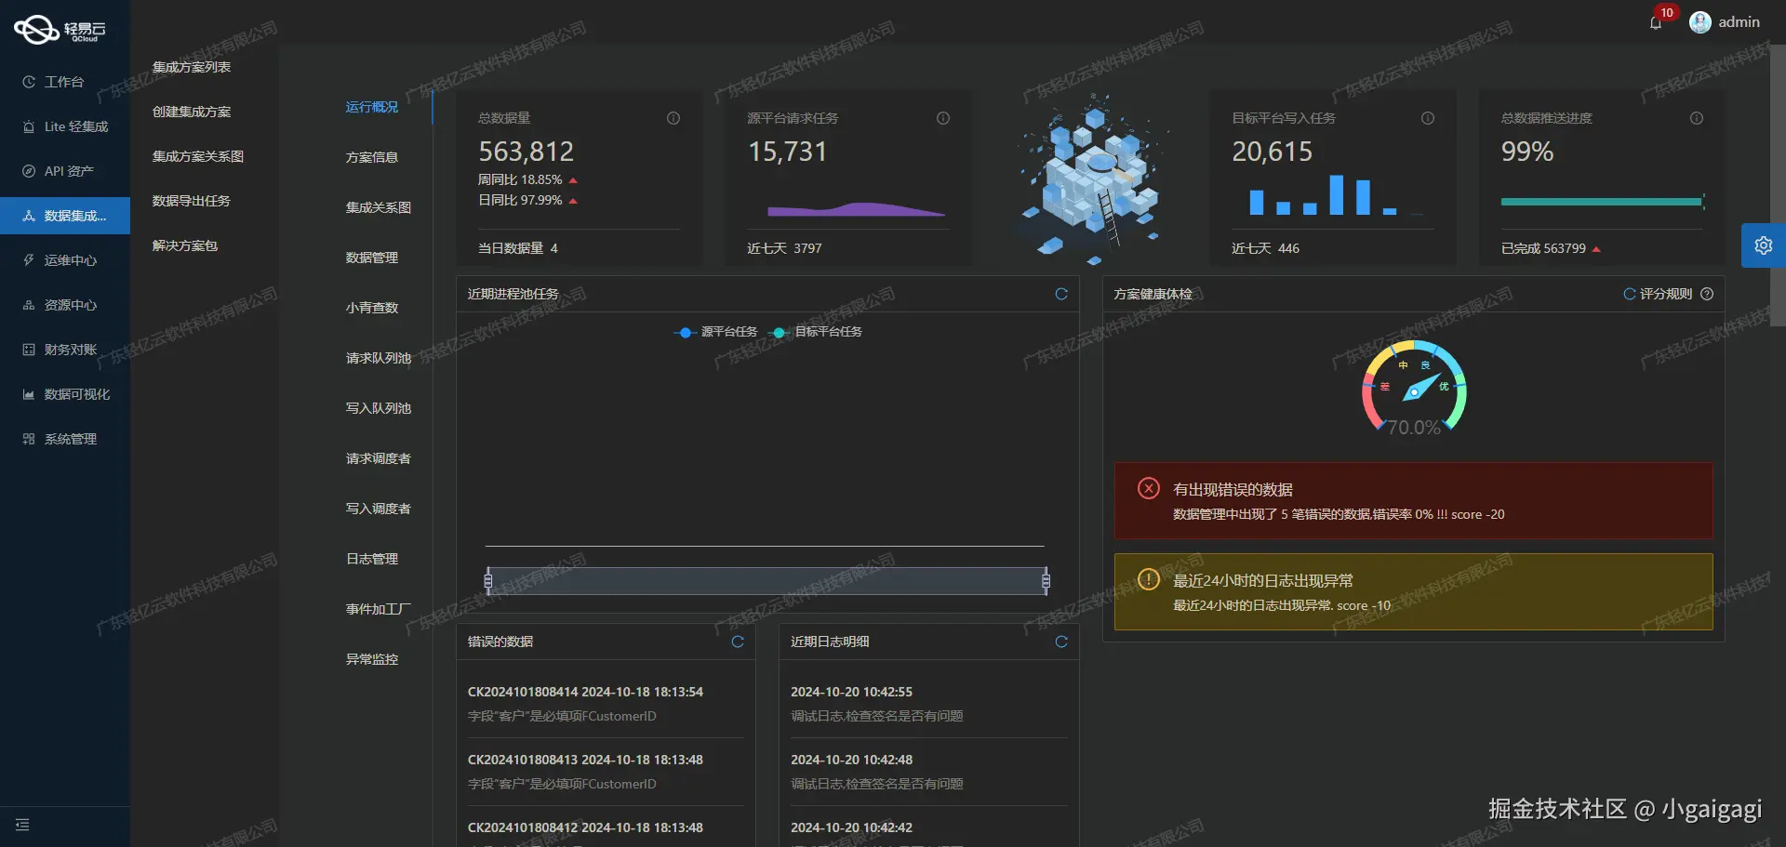Viewport: 1786px width, 847px height.
Task: Open 数据可视化 sidebar item
Action: coord(65,394)
